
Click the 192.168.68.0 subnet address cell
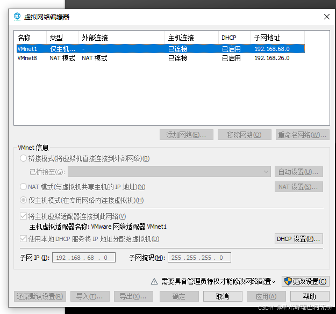point(272,49)
